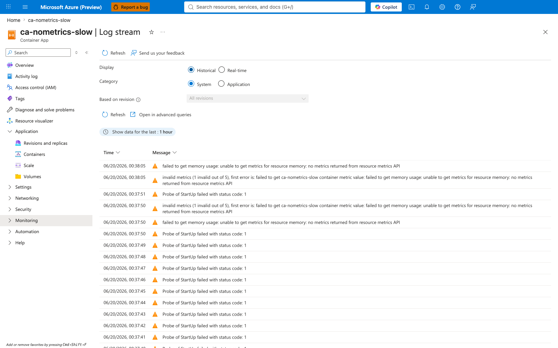This screenshot has height=348, width=558.
Task: Click the Report a bug button
Action: [130, 7]
